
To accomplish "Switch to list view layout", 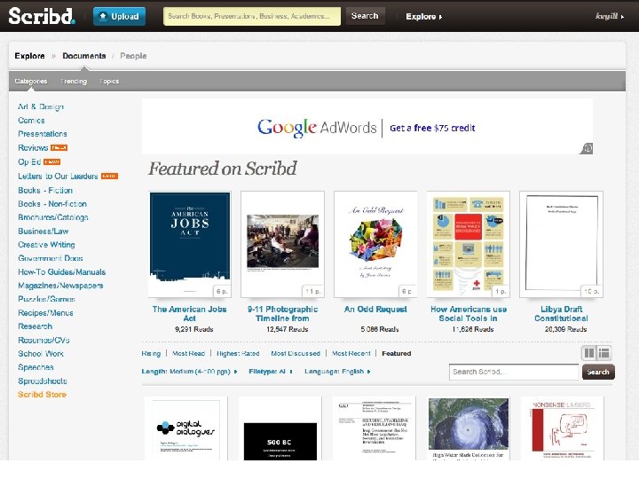I will pyautogui.click(x=604, y=353).
